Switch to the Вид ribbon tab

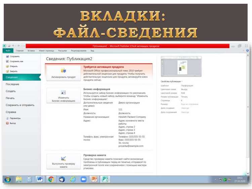(x=92, y=51)
